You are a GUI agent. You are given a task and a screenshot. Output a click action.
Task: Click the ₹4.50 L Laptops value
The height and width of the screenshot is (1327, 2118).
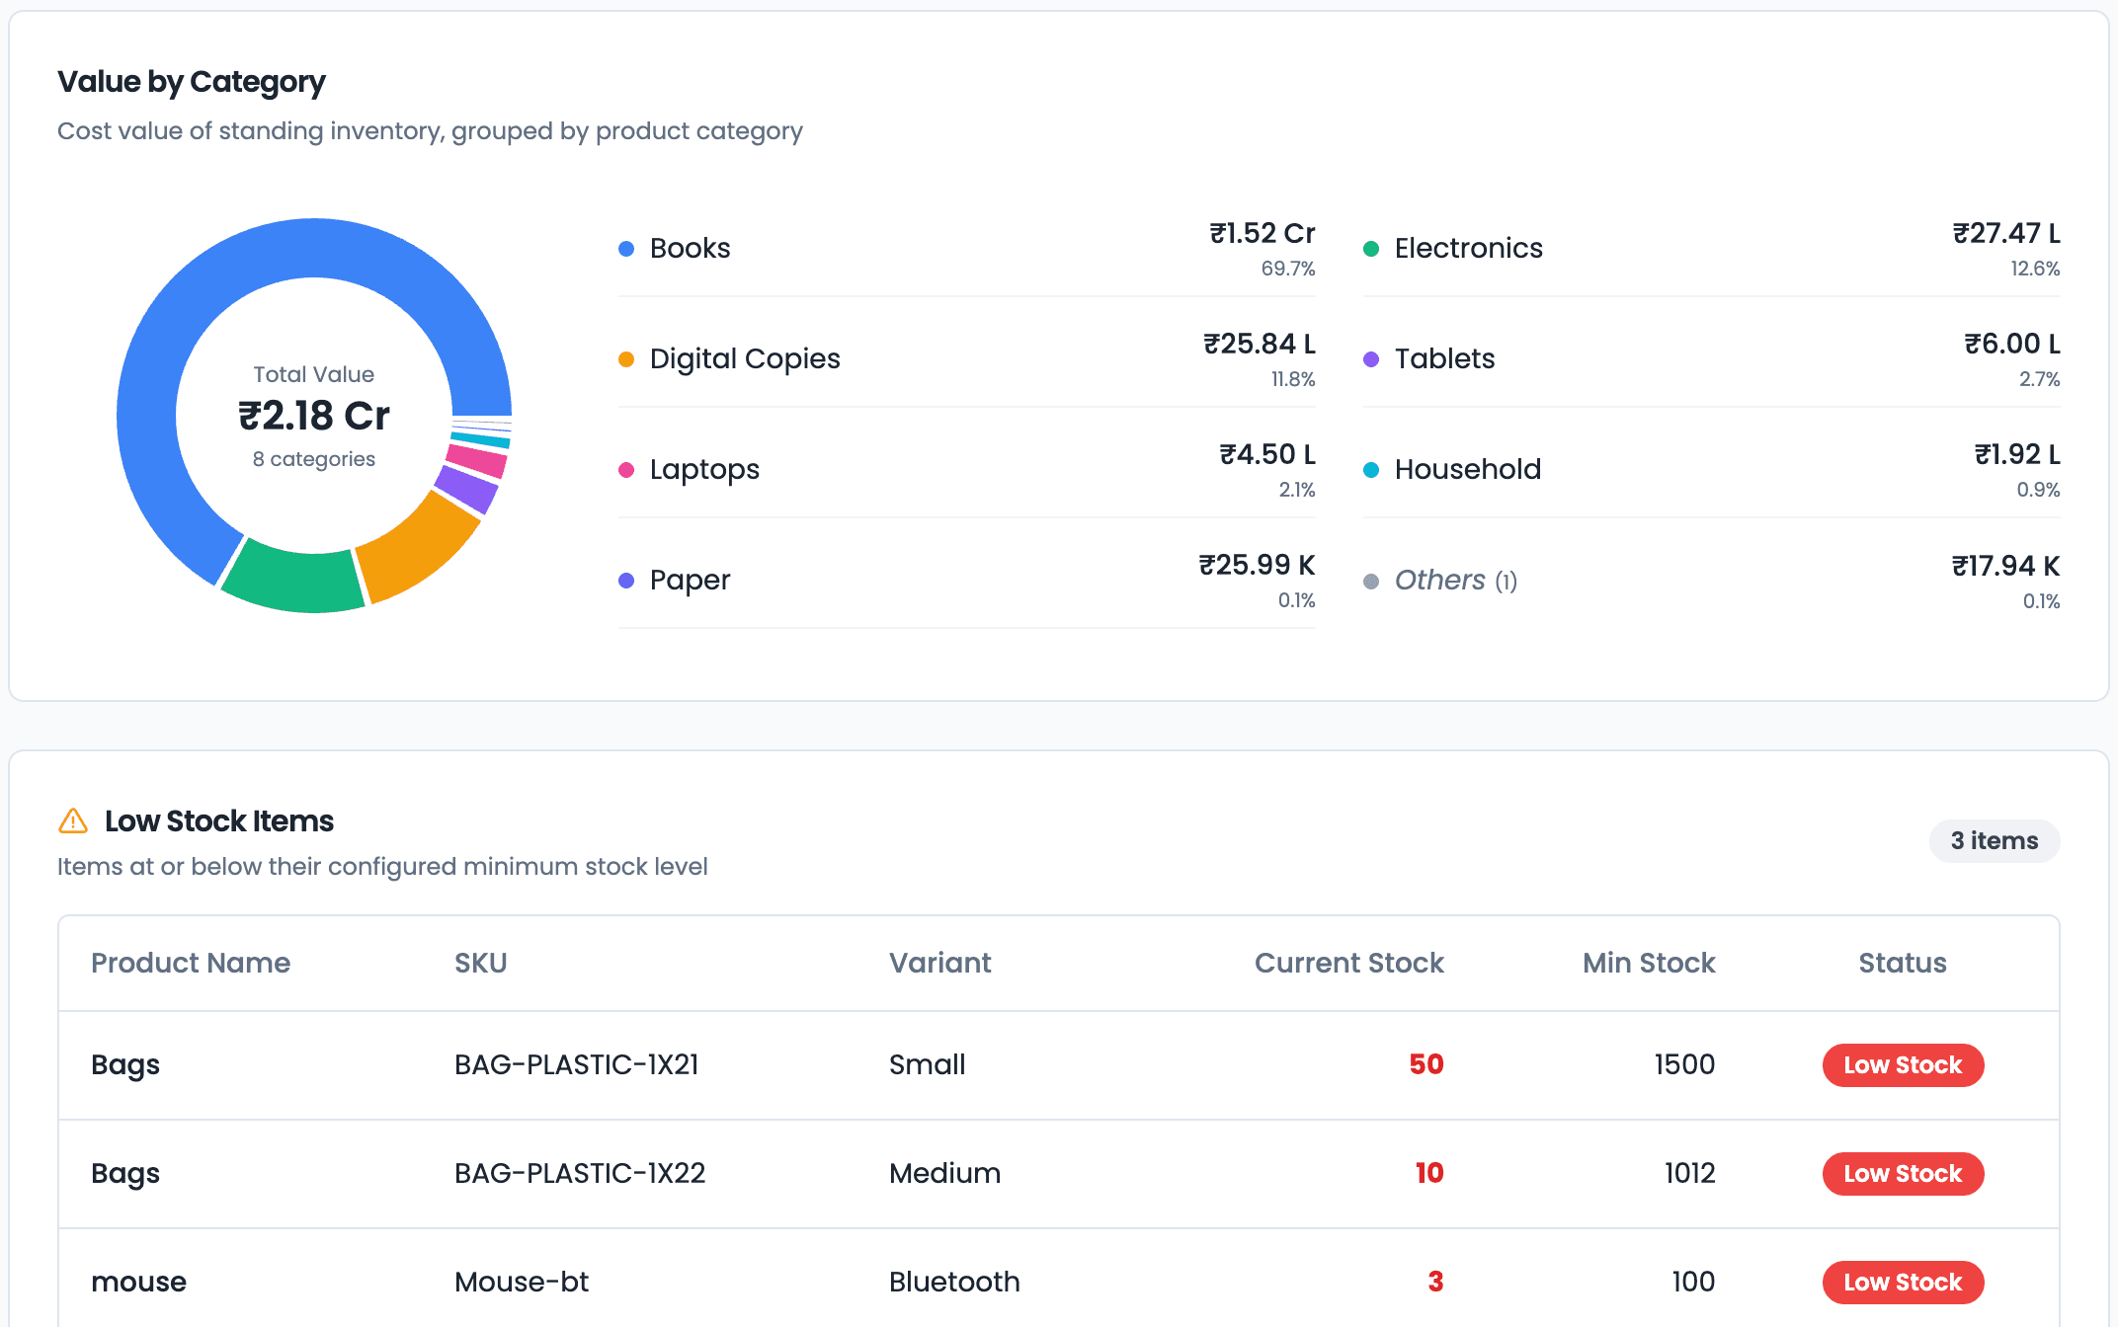1267,455
